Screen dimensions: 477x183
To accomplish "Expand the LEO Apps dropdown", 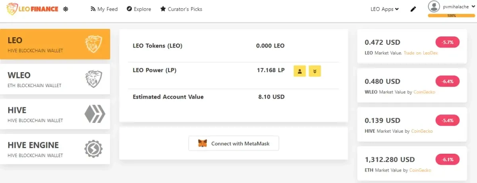I will 384,9.
